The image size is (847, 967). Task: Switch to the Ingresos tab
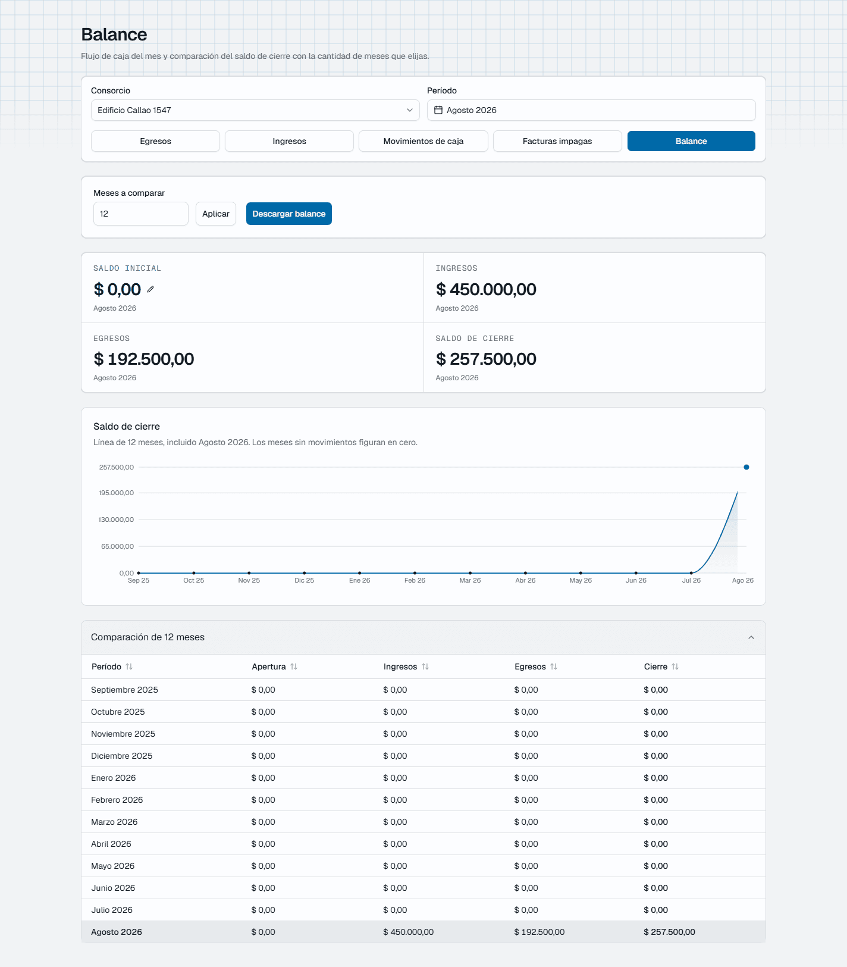tap(289, 141)
